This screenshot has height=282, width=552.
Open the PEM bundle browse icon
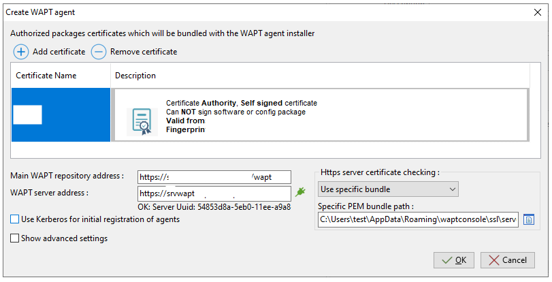pos(528,219)
